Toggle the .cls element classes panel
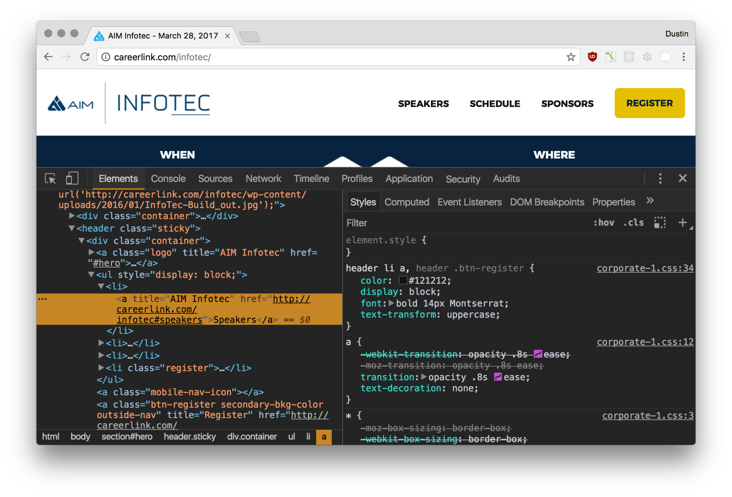This screenshot has width=732, height=497. coord(633,223)
